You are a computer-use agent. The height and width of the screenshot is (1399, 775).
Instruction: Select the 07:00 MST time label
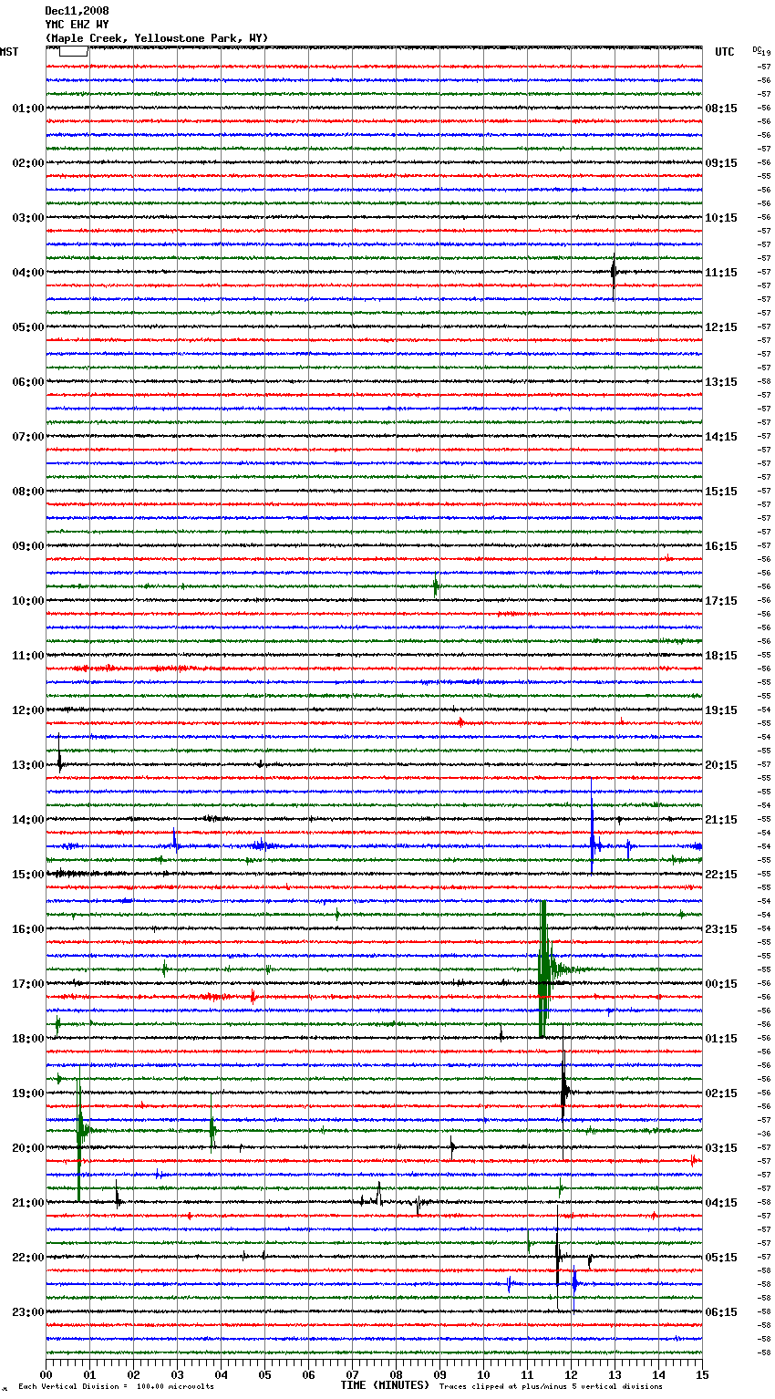(28, 437)
